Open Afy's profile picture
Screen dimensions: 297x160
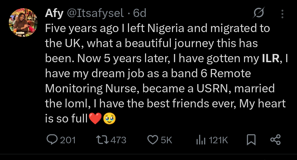tap(23, 22)
